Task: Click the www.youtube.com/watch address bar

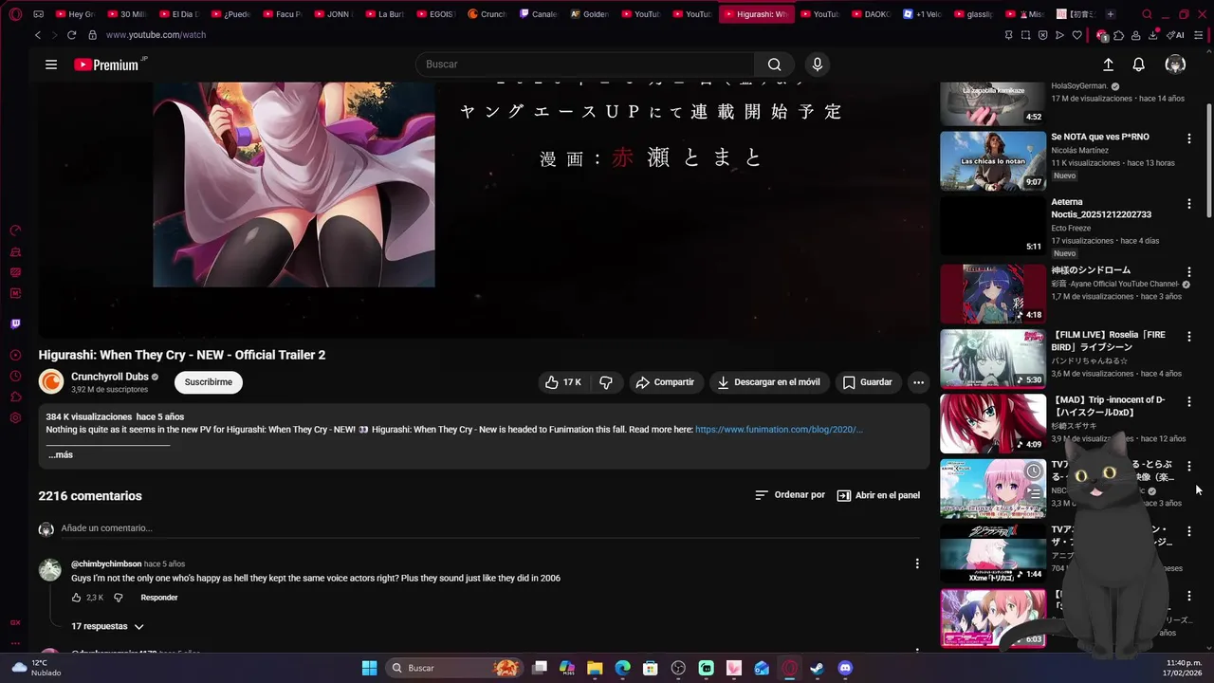Action: click(156, 35)
